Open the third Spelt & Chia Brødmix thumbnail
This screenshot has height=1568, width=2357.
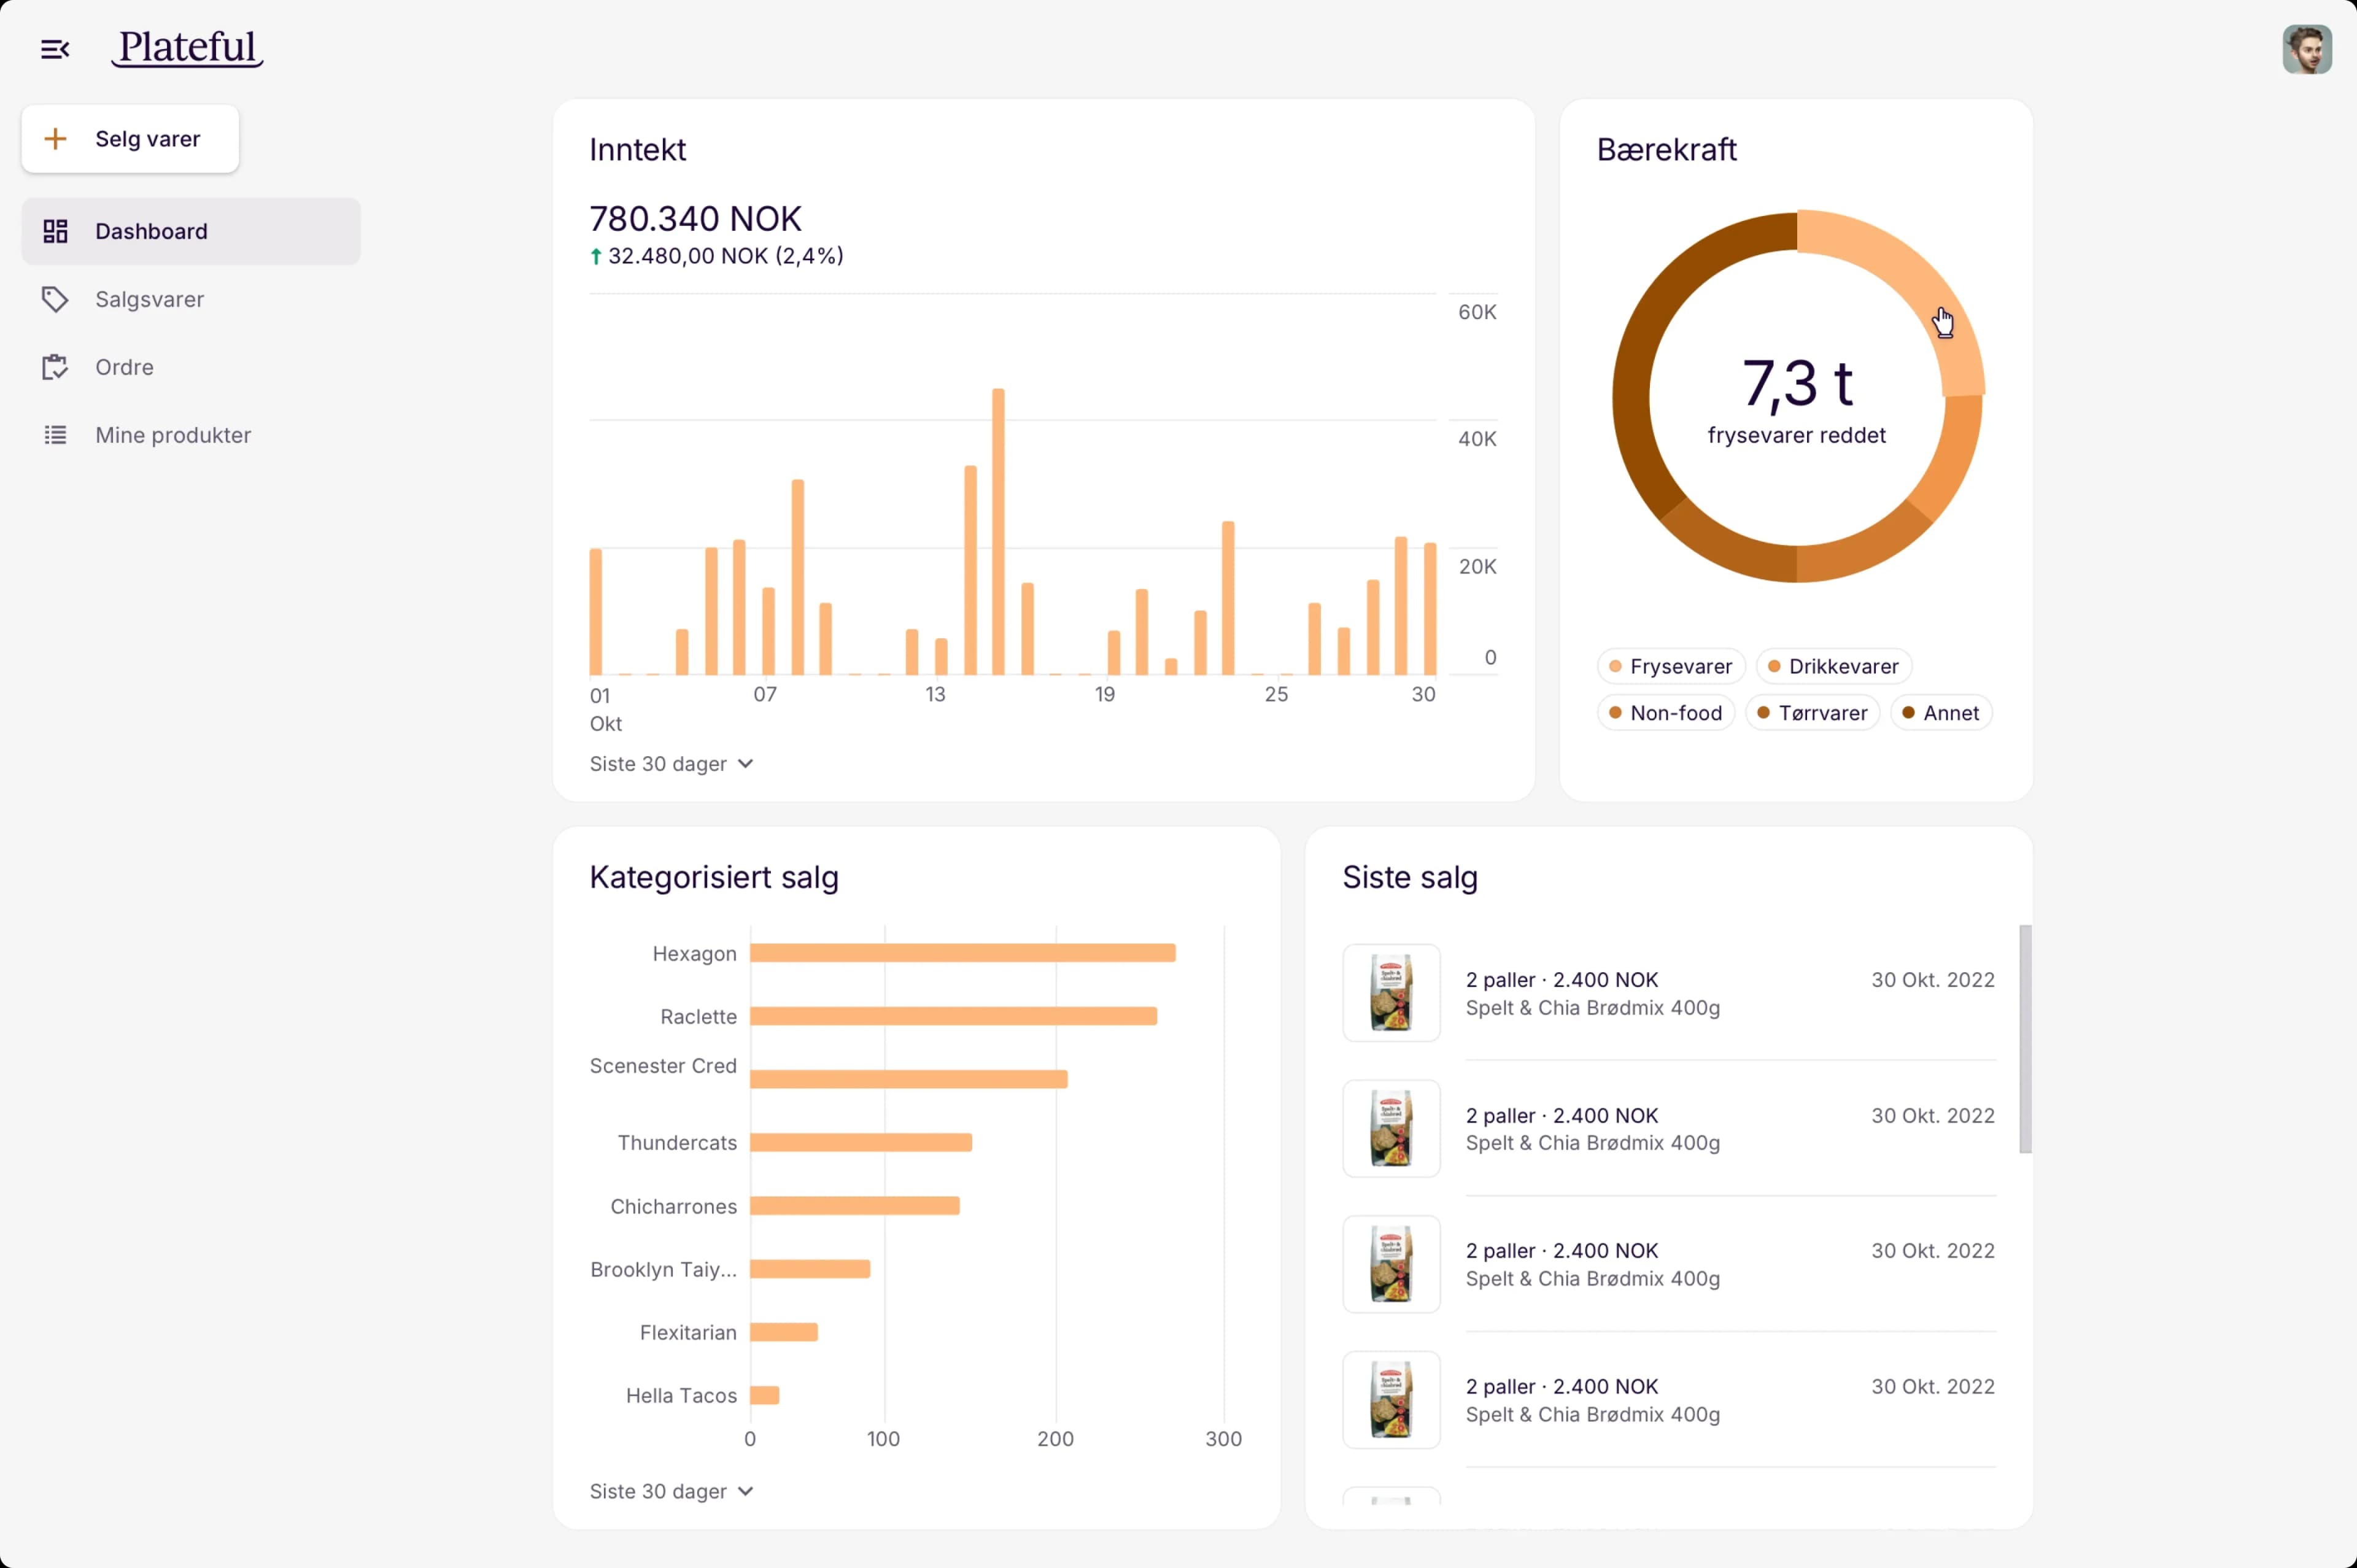pyautogui.click(x=1391, y=1264)
